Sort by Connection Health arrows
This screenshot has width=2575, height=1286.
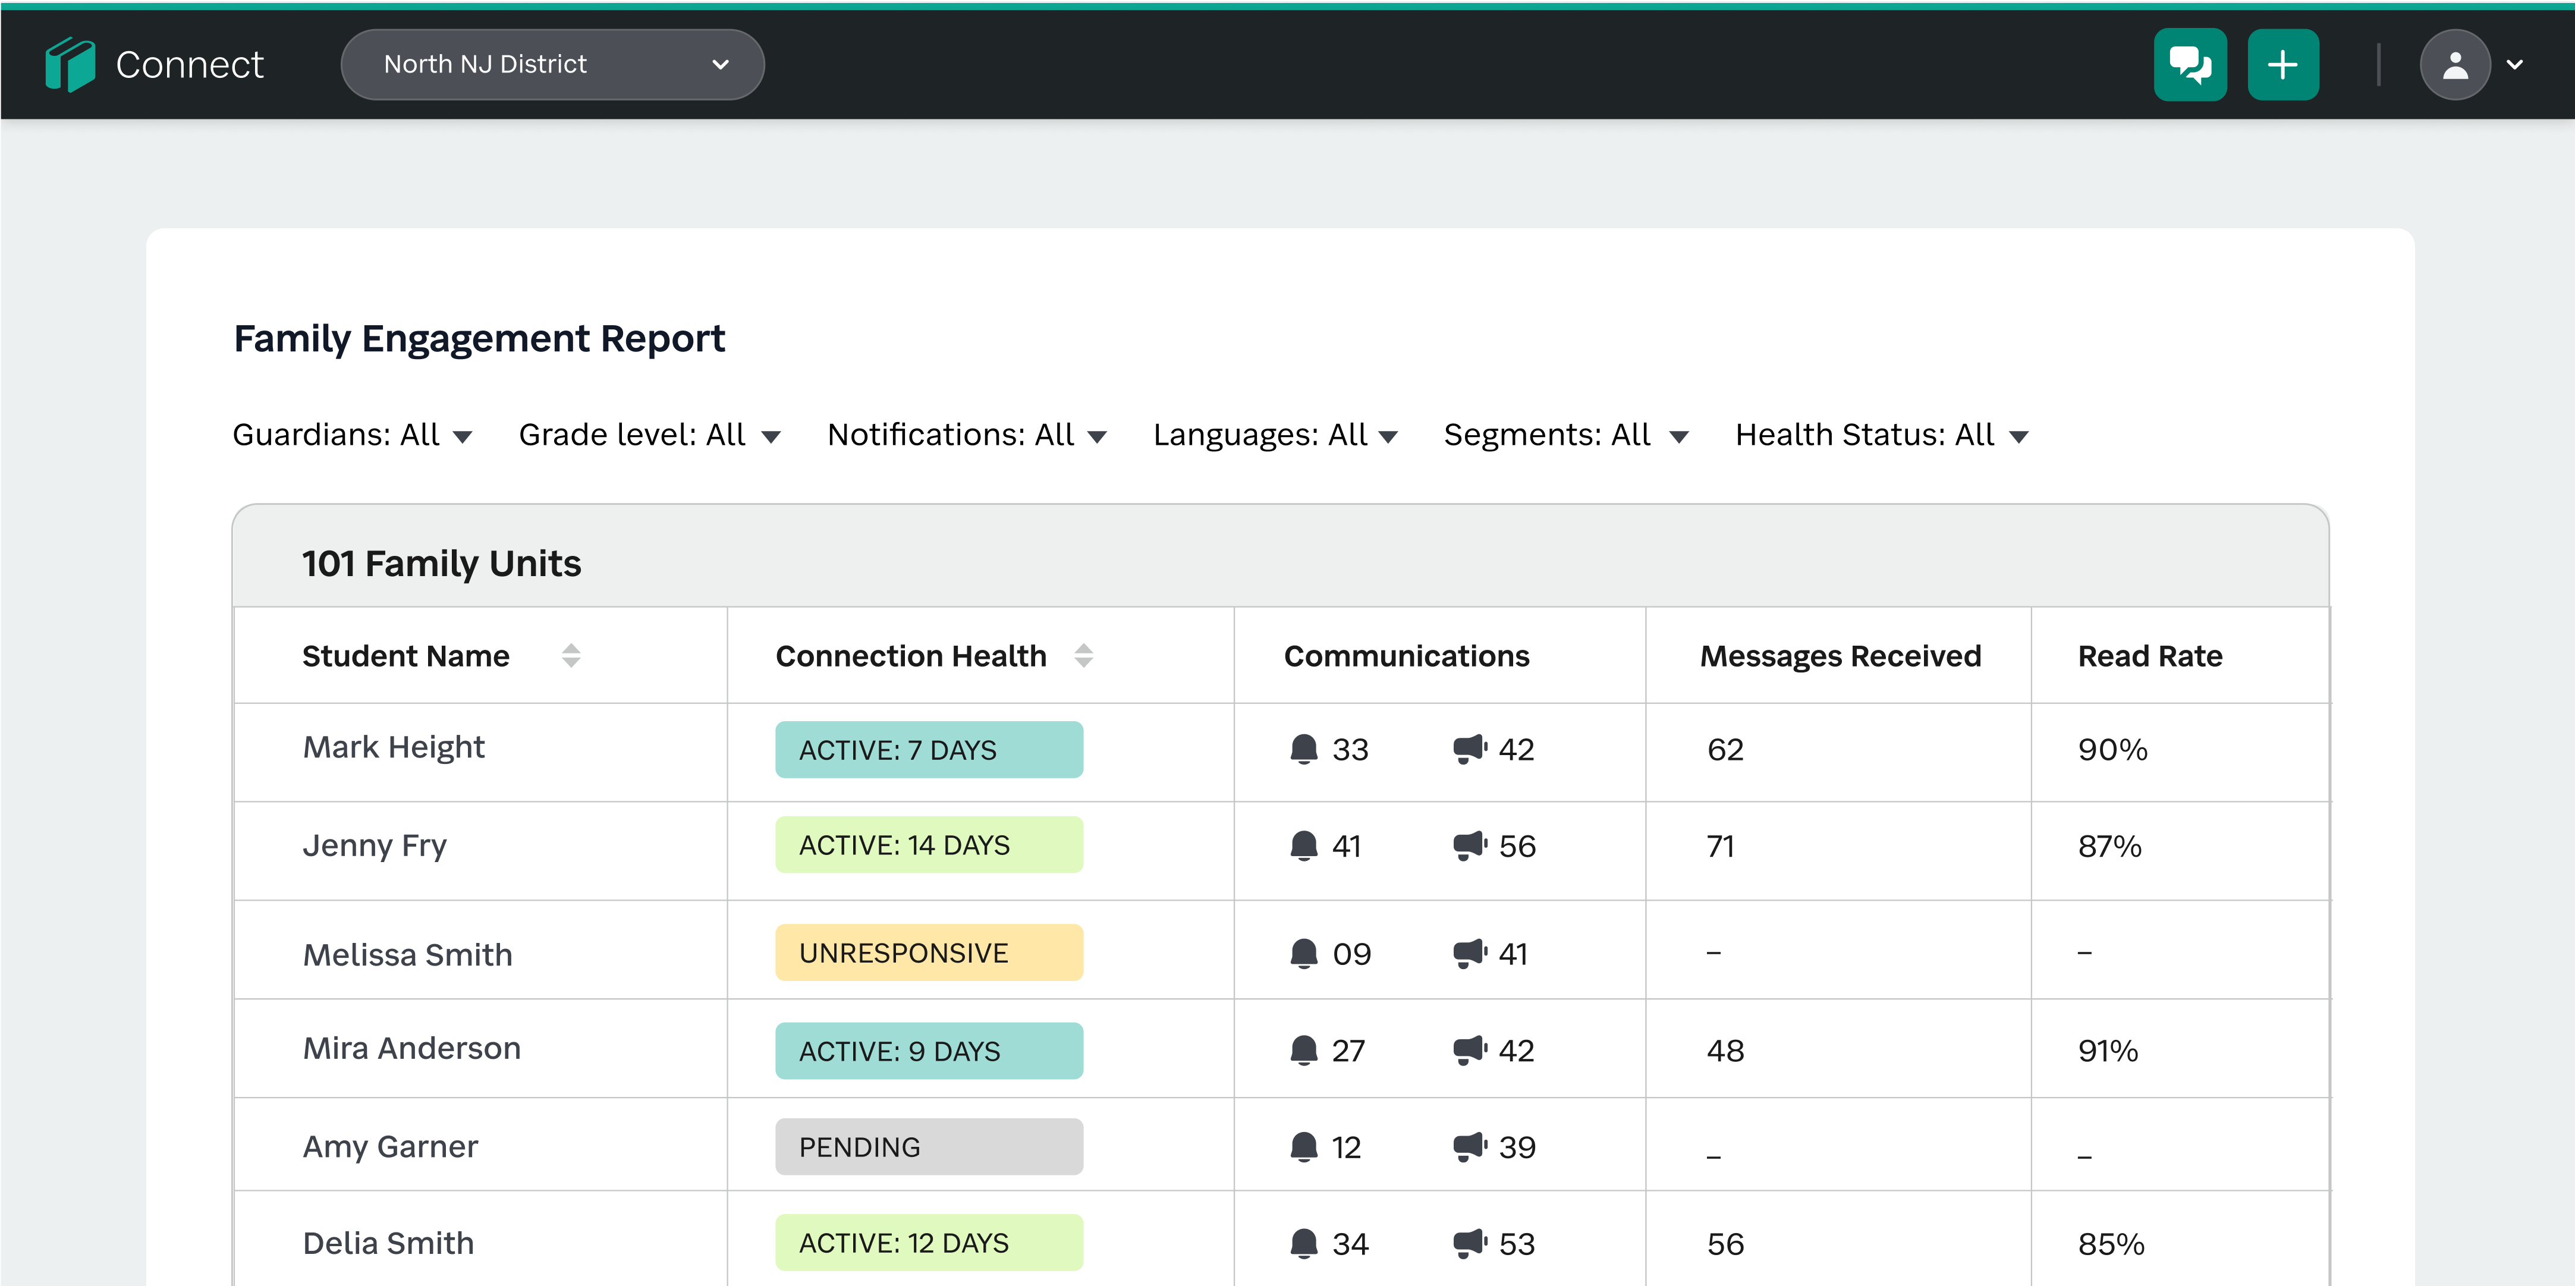(1084, 656)
